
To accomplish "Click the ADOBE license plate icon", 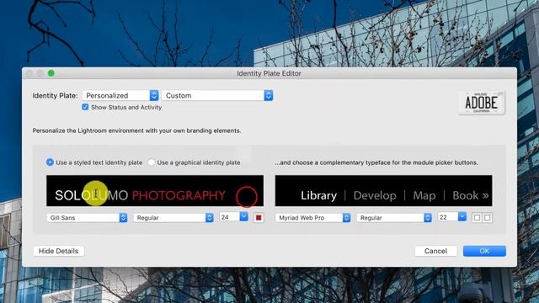I will [x=482, y=103].
